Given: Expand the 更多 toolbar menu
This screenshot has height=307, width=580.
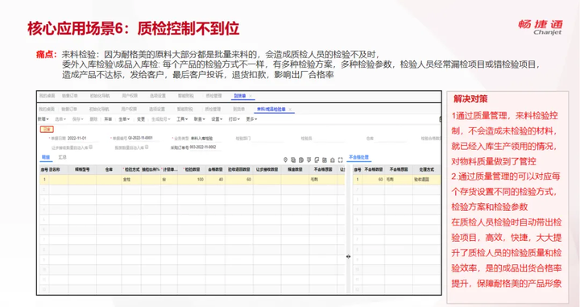Looking at the screenshot, I should [251, 119].
